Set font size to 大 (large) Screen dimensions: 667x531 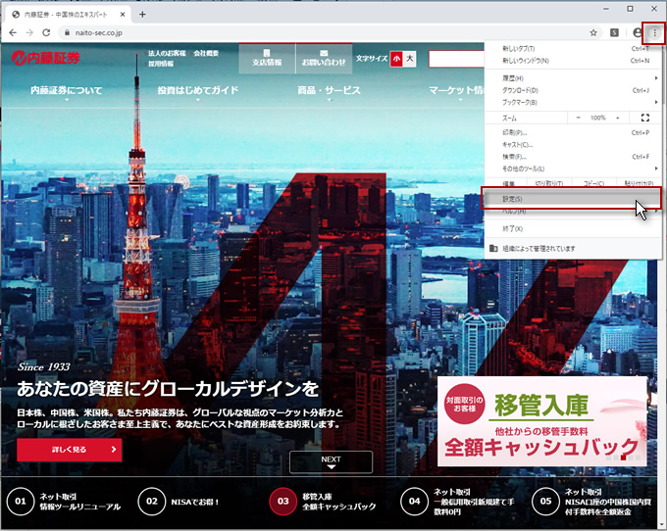coord(410,59)
